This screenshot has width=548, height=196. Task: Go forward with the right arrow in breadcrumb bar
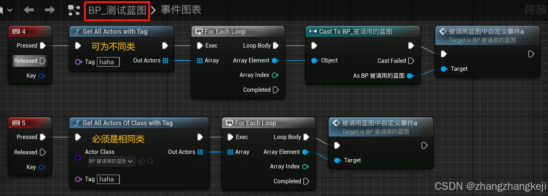coord(50,10)
